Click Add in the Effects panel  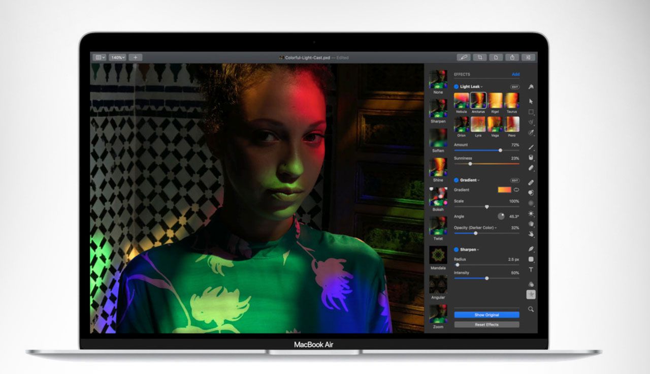515,74
